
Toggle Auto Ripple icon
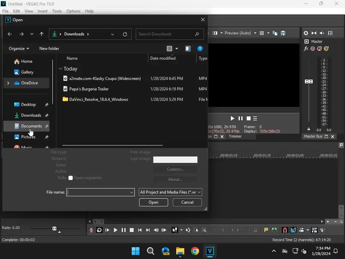coord(301,230)
